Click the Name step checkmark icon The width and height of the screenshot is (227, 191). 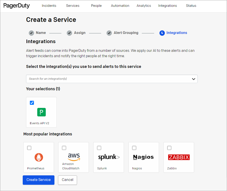[31, 33]
